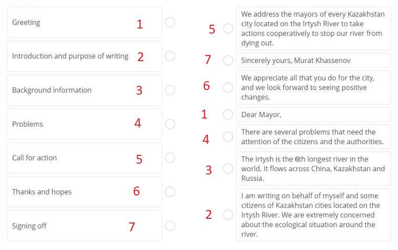Viewport: 398px width, 250px height.
Task: Click the Background information radio button
Action: pos(170,90)
